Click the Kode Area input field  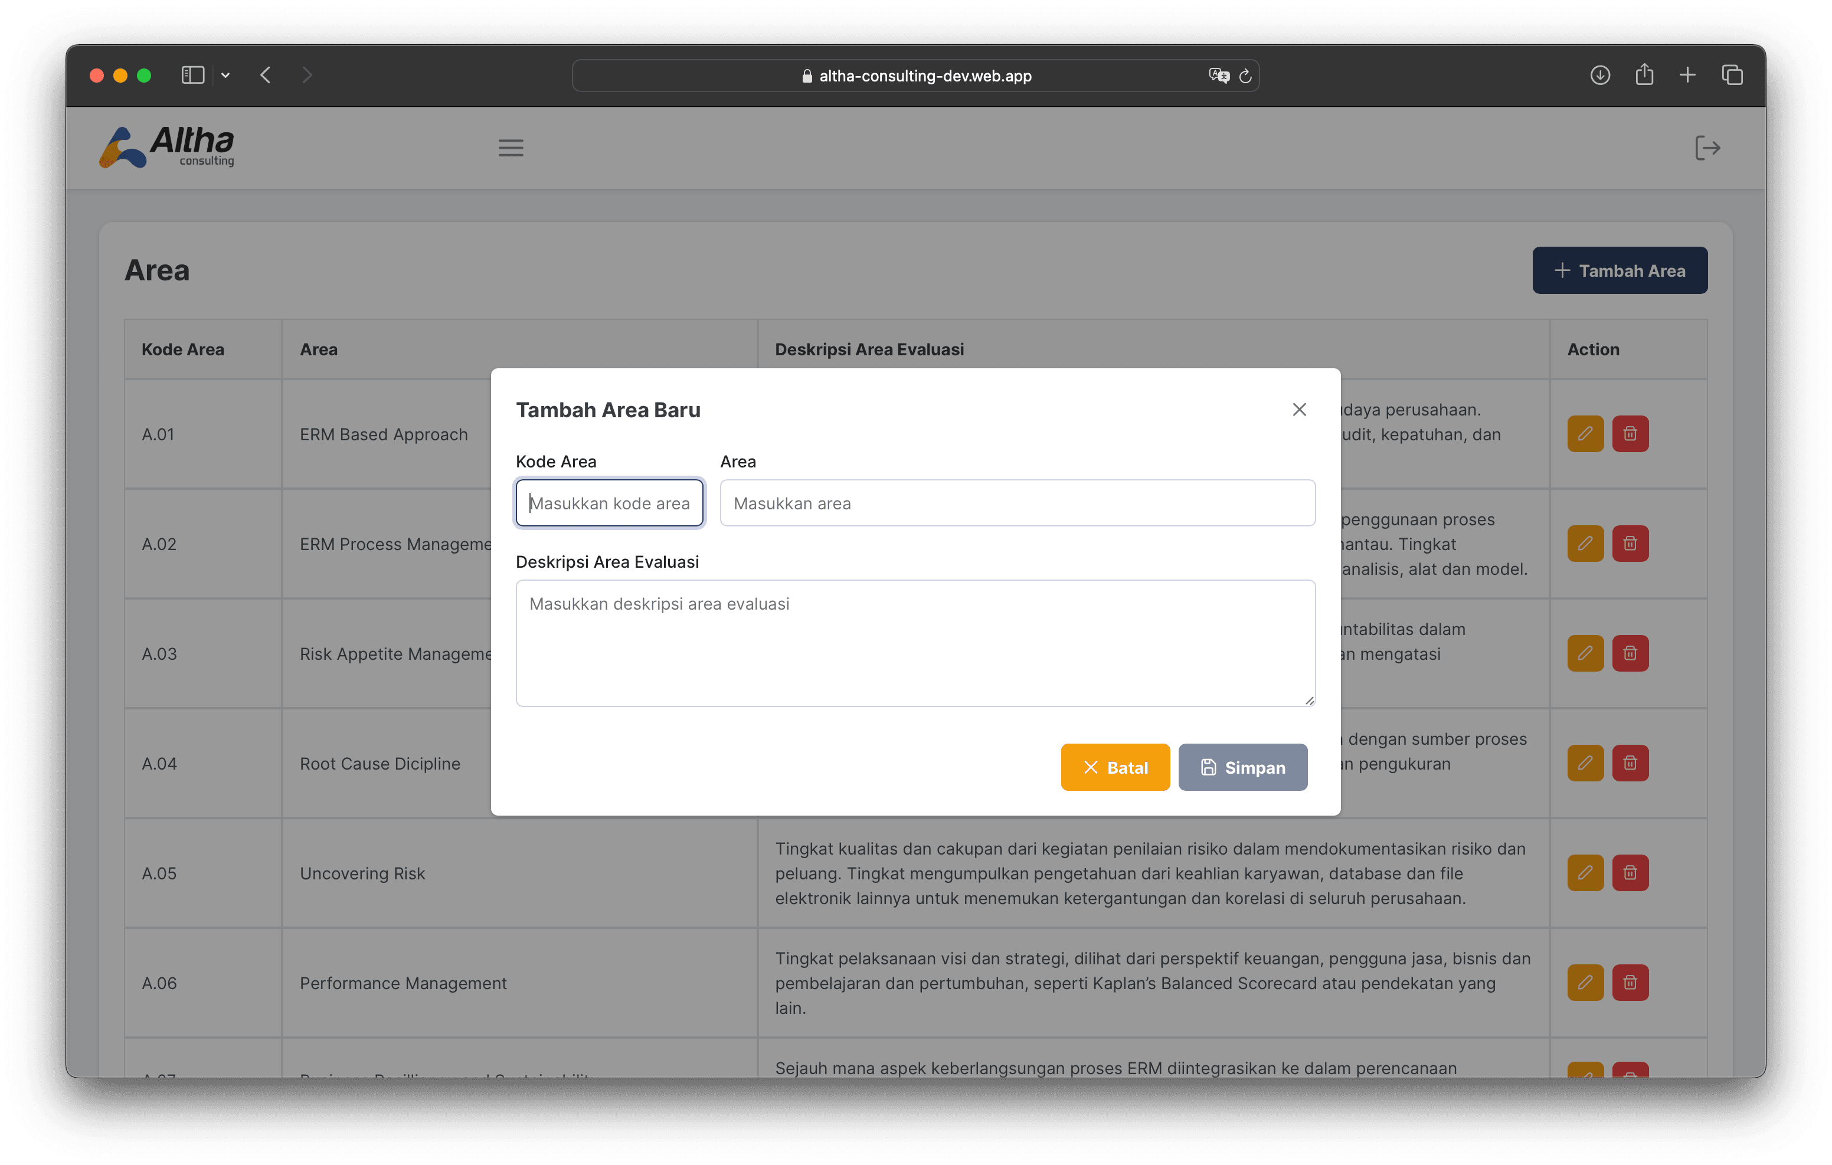click(x=610, y=503)
